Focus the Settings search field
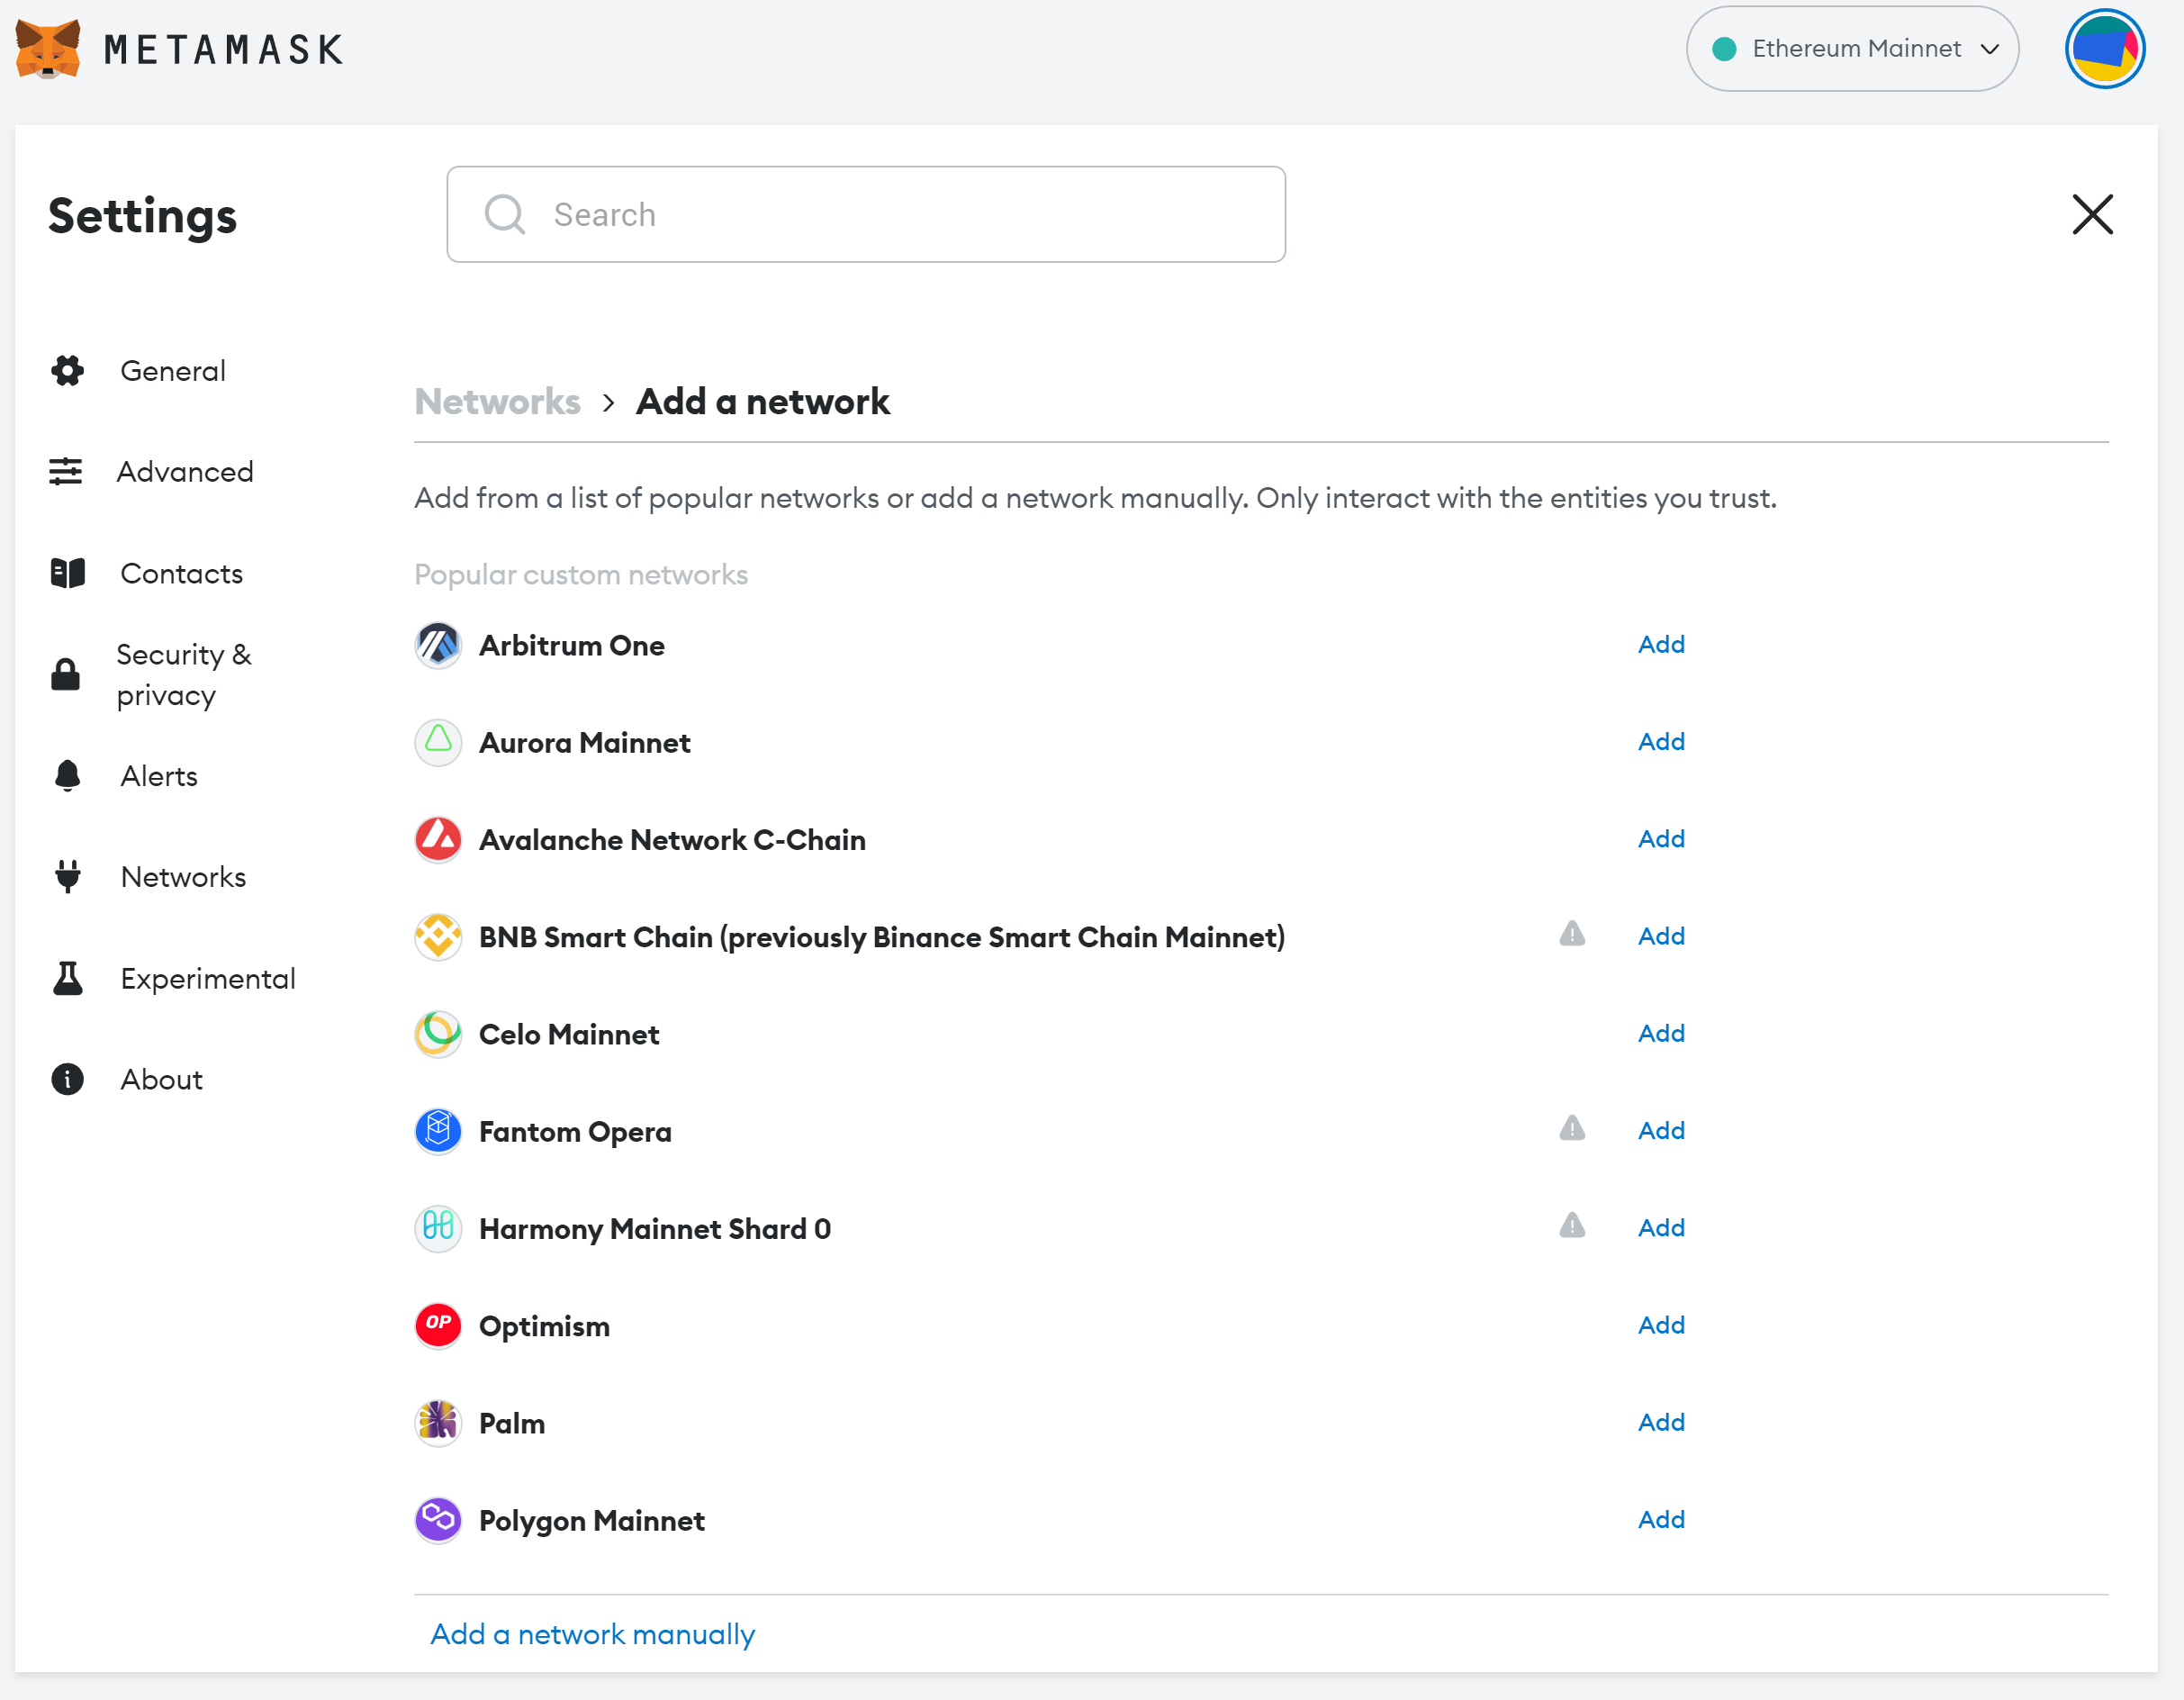Image resolution: width=2184 pixels, height=1700 pixels. pos(865,214)
